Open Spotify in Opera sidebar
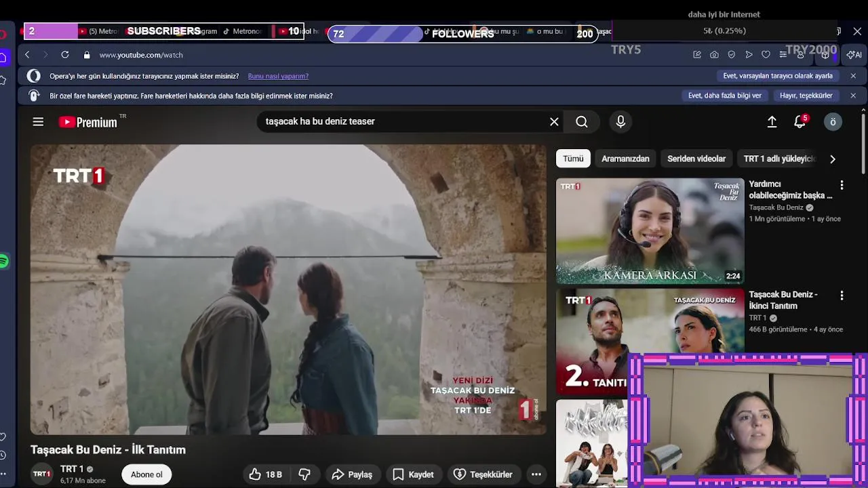 (x=3, y=261)
